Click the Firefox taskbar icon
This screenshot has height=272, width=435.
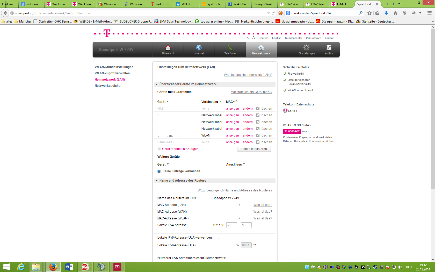(53, 267)
